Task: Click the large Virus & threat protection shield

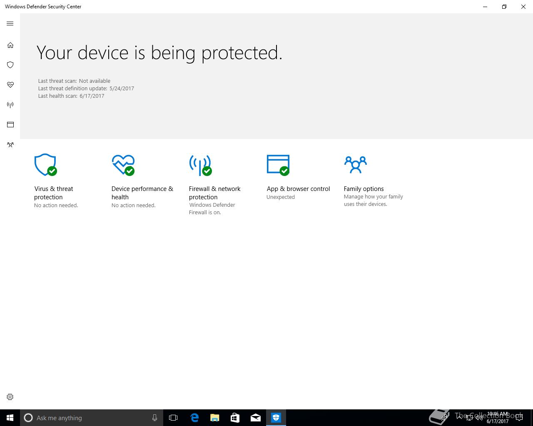Action: click(45, 165)
